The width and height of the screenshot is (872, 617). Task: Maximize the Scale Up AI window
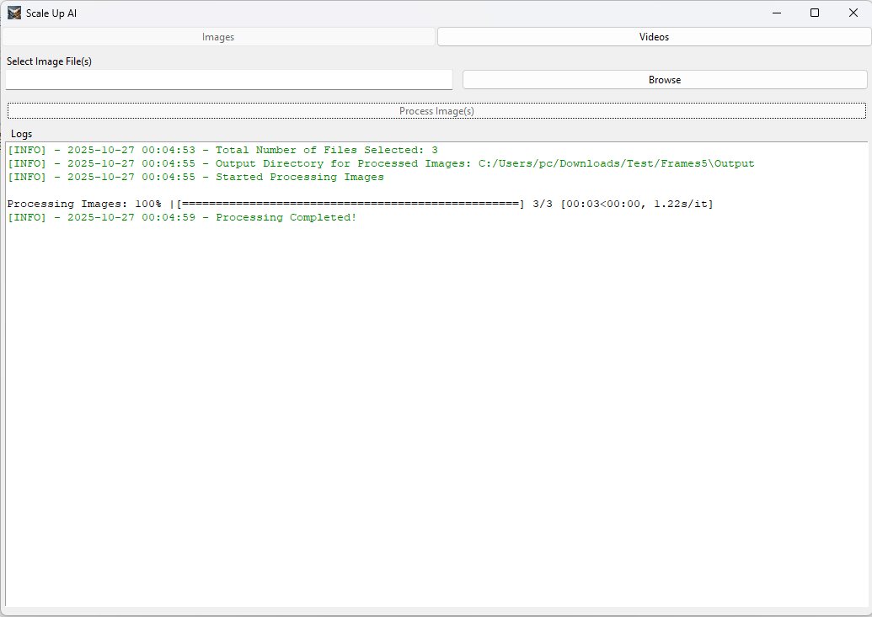pyautogui.click(x=815, y=13)
